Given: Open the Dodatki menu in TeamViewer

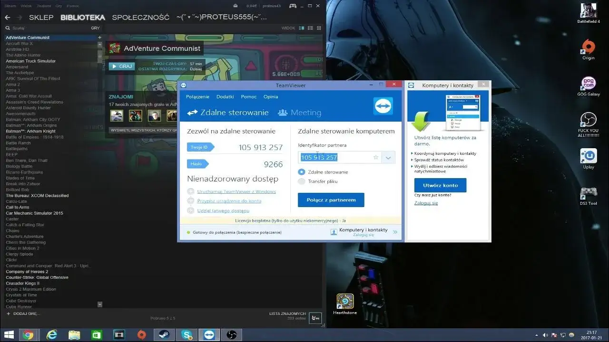Looking at the screenshot, I should point(225,96).
